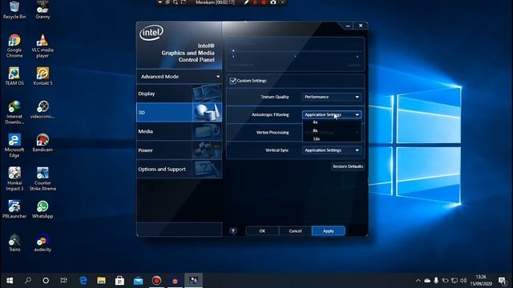Click the Apply button
513x288 pixels.
pos(328,231)
